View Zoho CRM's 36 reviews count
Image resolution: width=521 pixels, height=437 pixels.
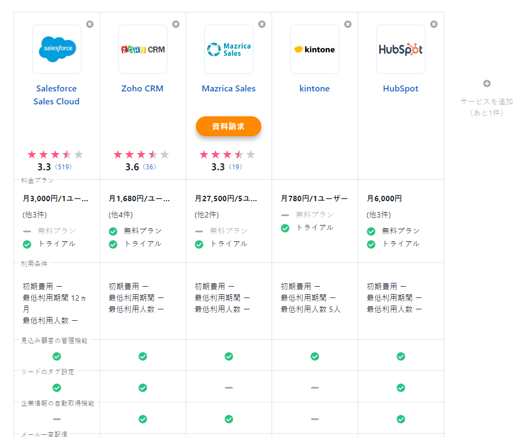(149, 167)
